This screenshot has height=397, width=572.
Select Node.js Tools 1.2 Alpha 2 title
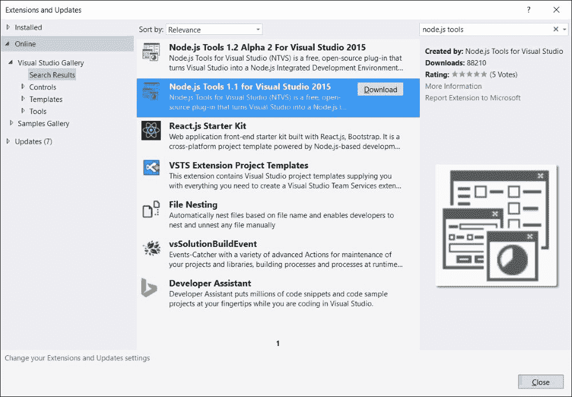(x=267, y=47)
